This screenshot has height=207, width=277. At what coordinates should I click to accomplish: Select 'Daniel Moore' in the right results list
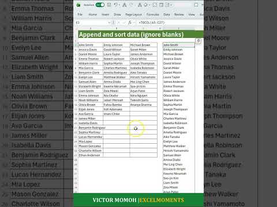[x=179, y=72]
